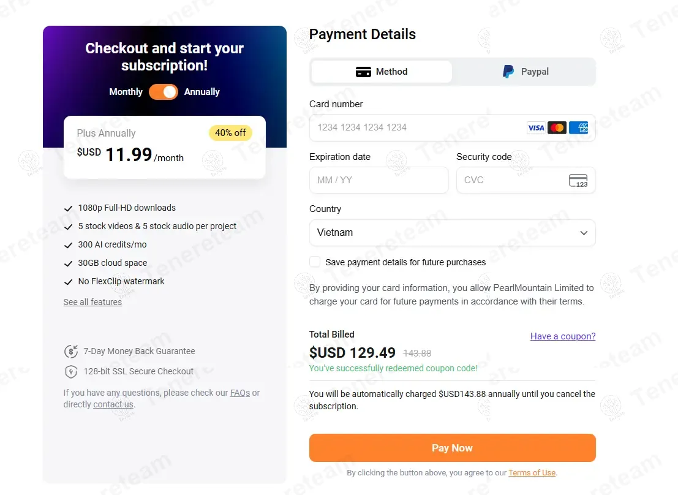Click the SSL Secure Checkout shield icon
The height and width of the screenshot is (495, 678).
pos(71,372)
